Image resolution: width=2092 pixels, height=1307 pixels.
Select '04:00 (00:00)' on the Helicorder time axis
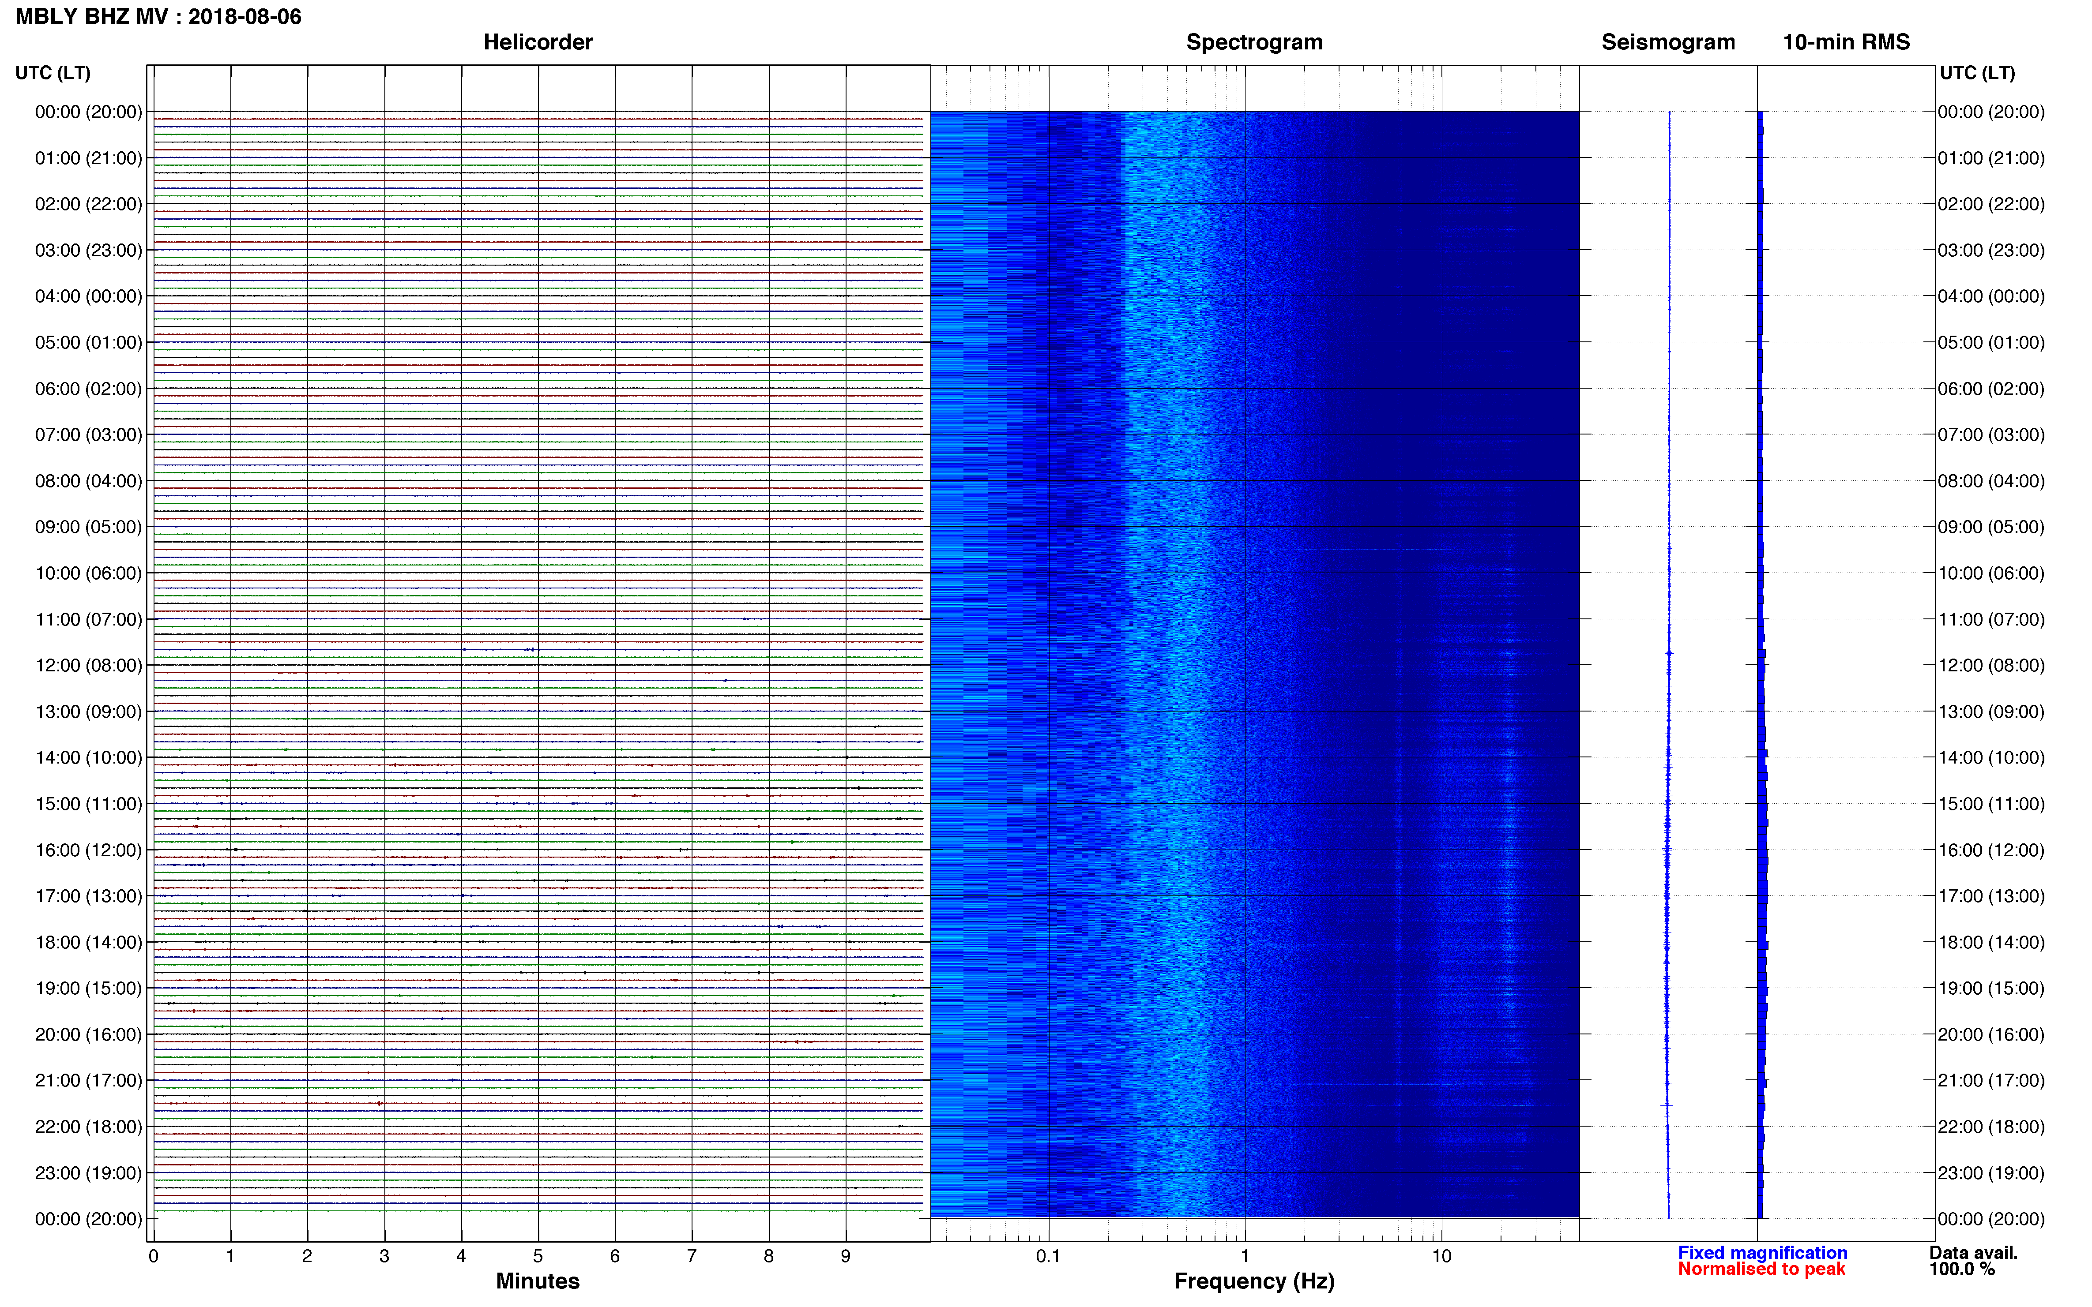pyautogui.click(x=88, y=296)
